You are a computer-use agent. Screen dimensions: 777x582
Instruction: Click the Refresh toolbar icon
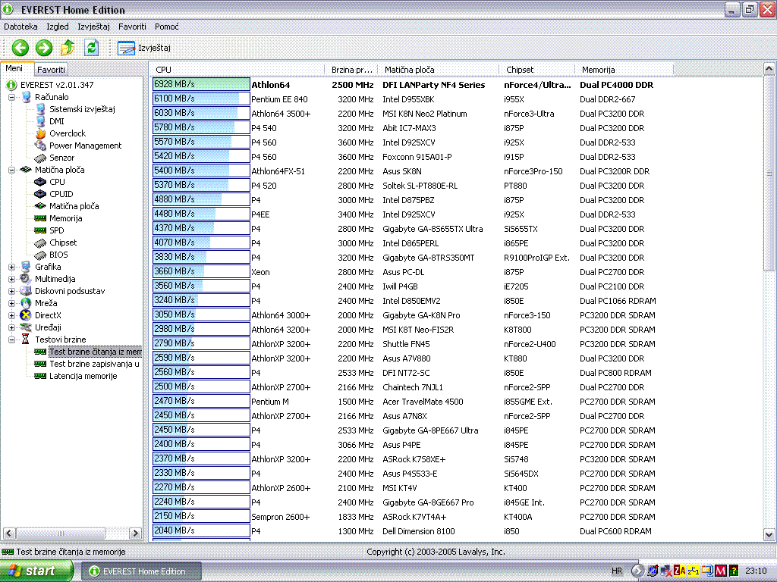(x=92, y=48)
